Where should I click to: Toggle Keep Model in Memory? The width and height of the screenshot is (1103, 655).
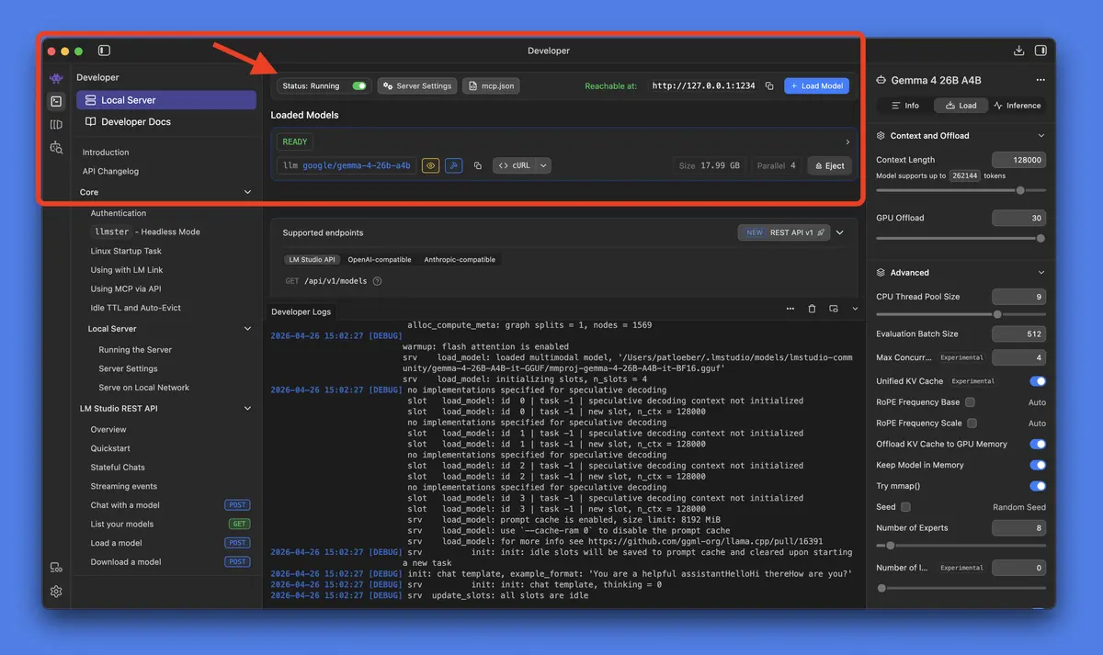pos(1038,465)
